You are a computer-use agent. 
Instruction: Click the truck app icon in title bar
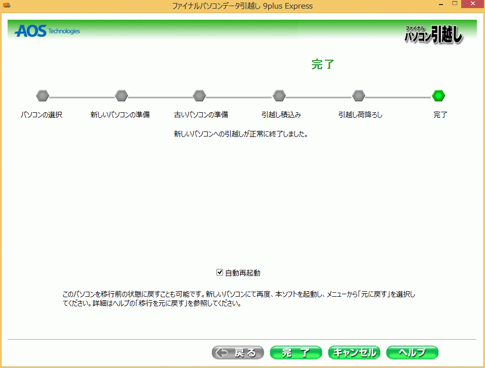(x=7, y=6)
